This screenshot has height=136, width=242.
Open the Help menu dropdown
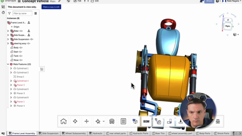218,1
